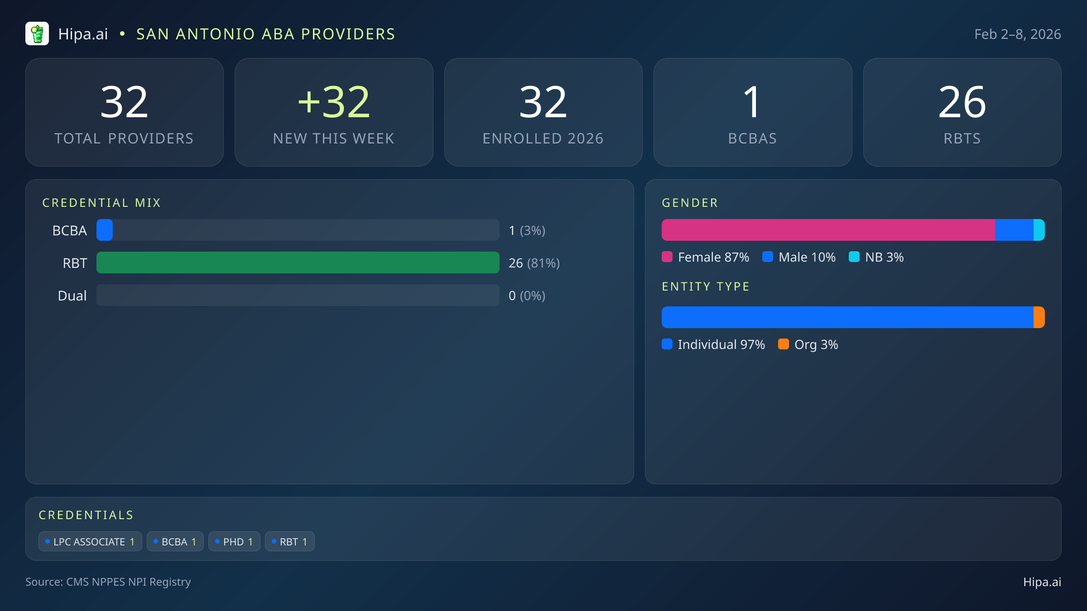Expand the Credential Mix panel
Image resolution: width=1087 pixels, height=611 pixels.
pos(101,202)
